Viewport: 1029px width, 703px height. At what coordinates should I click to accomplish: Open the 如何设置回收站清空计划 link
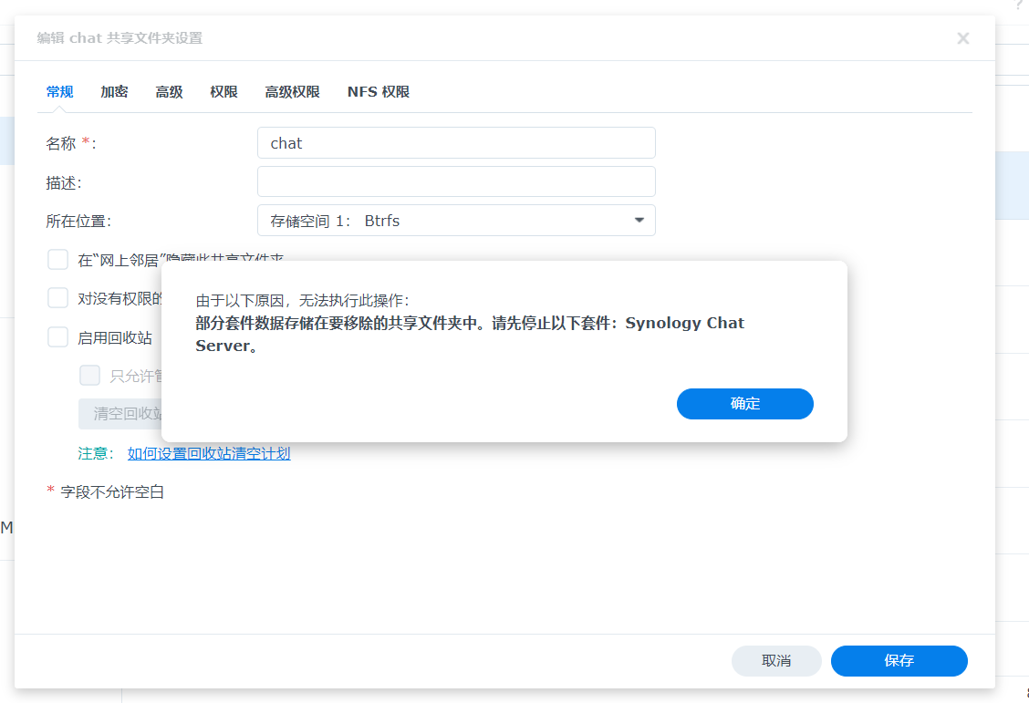click(x=209, y=453)
